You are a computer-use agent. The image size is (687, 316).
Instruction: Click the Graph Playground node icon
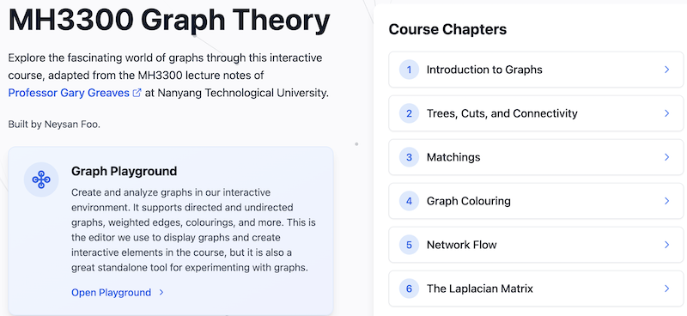click(x=41, y=179)
